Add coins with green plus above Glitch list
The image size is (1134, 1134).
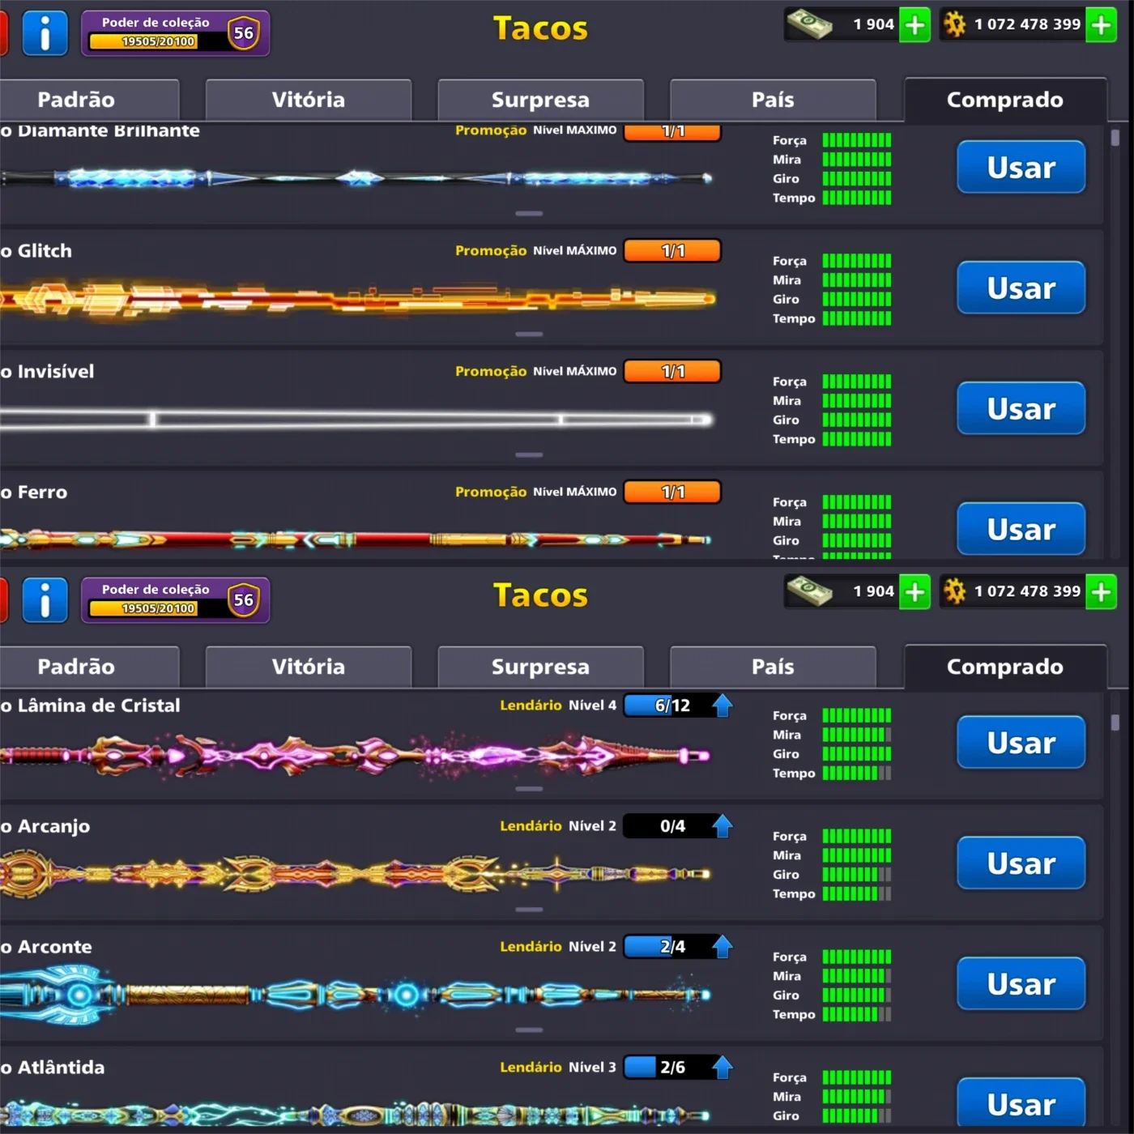tap(1101, 25)
